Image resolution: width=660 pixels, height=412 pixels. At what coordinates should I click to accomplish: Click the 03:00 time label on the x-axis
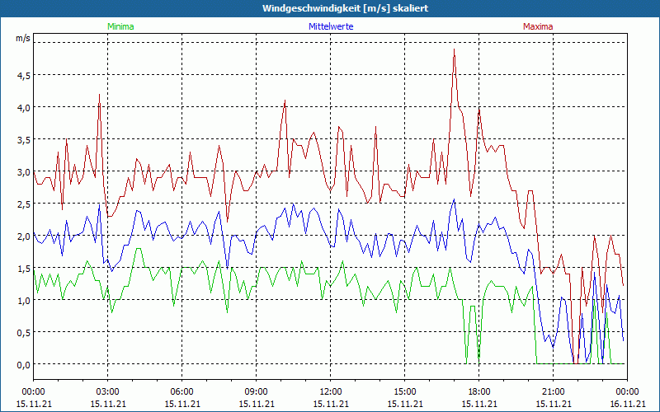[108, 392]
